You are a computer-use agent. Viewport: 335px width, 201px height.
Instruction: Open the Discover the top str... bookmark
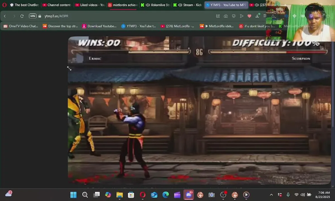61,26
